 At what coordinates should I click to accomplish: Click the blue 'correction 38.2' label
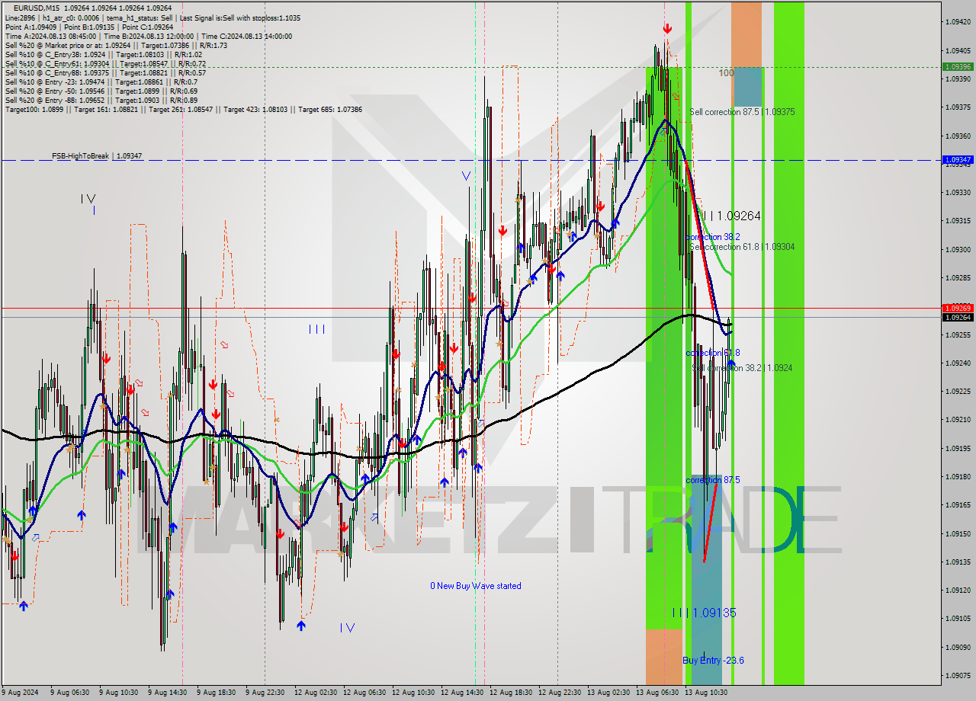click(713, 237)
